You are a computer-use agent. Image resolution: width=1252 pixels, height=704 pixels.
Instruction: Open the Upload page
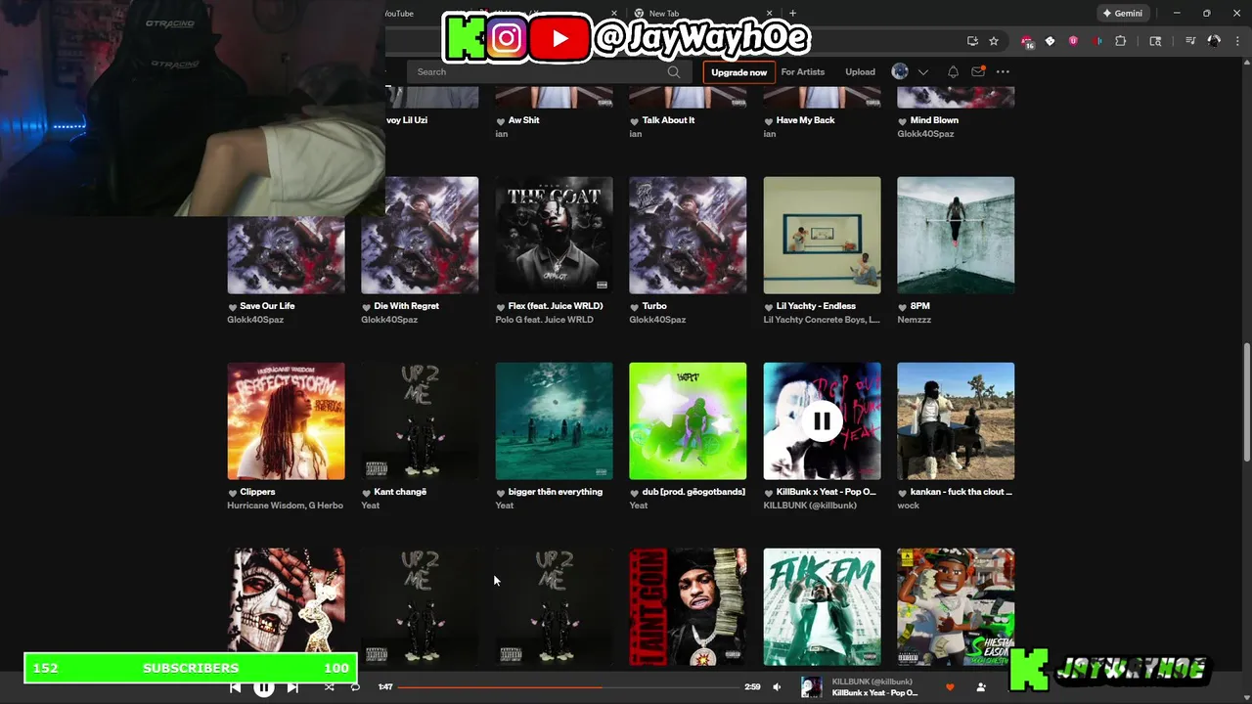[x=861, y=71]
